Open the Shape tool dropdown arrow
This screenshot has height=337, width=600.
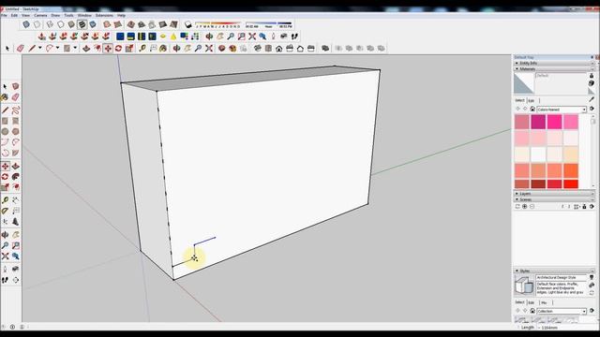tap(75, 48)
